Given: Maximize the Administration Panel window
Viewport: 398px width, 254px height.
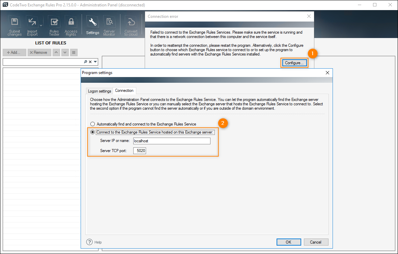Looking at the screenshot, I should [x=375, y=5].
